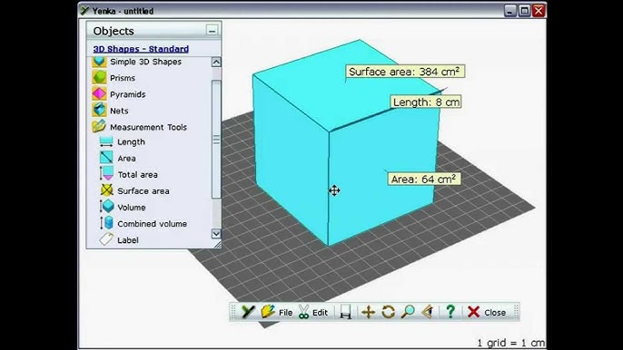
Task: Click the toolbar left drag handle
Action: 233,312
